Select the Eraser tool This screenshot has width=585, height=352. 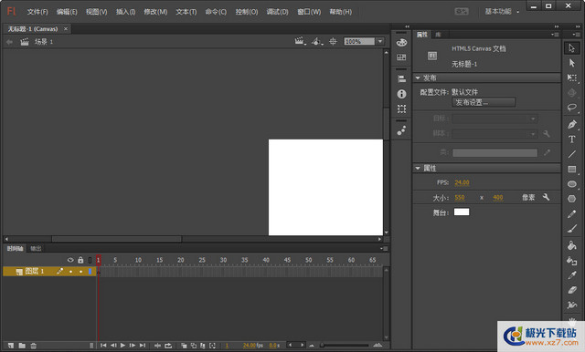pyautogui.click(x=571, y=290)
